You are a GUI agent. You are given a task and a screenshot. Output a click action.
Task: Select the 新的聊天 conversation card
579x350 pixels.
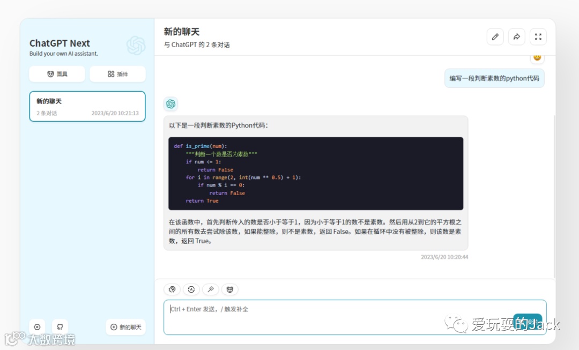[87, 106]
